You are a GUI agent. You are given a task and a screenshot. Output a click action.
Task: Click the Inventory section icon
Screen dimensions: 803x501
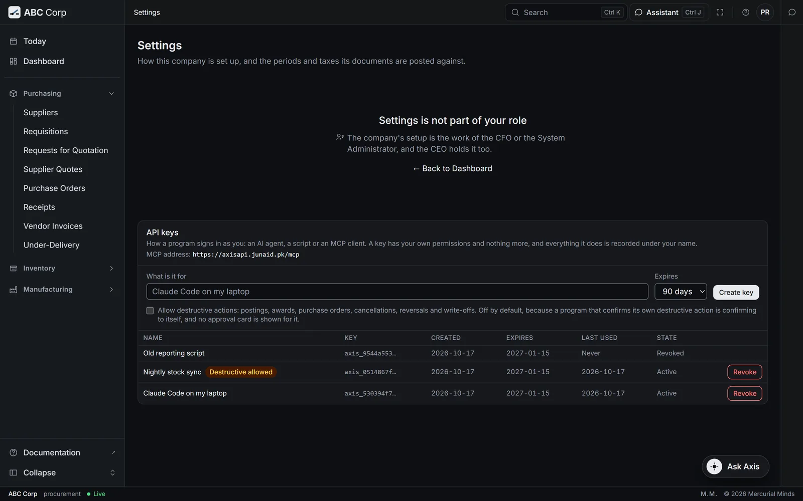tap(14, 269)
